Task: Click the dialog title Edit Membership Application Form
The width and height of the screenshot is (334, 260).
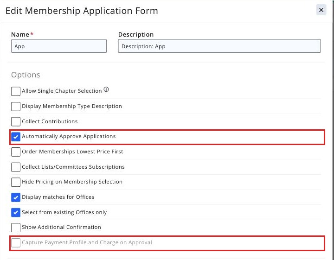Action: point(82,11)
